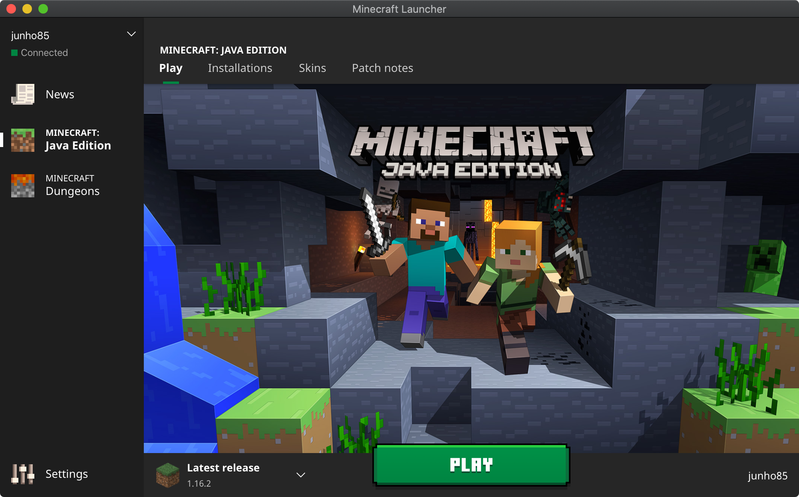Open the Latest release 1.16.2 selector
Viewport: 799px width, 497px height.
[x=223, y=475]
